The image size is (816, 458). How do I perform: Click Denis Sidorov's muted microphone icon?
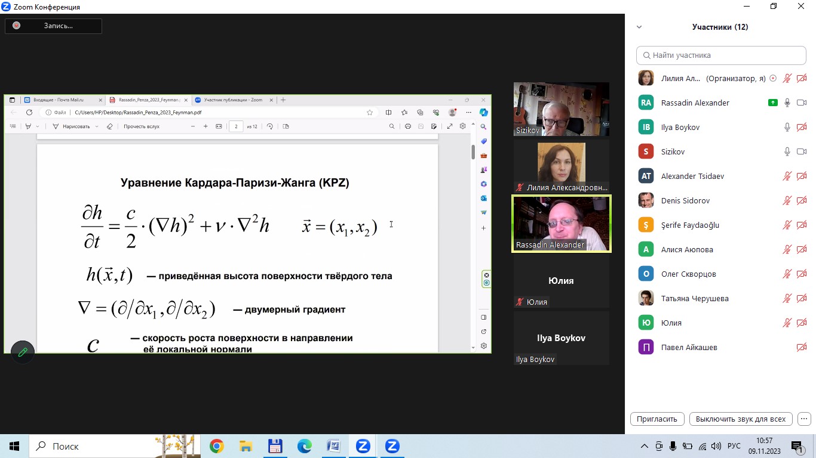tap(787, 201)
